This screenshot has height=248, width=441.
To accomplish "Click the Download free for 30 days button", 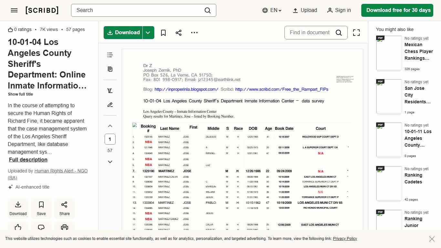I will coord(397,10).
